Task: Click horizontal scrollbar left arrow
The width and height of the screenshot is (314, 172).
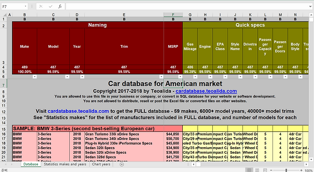Action: (194, 165)
